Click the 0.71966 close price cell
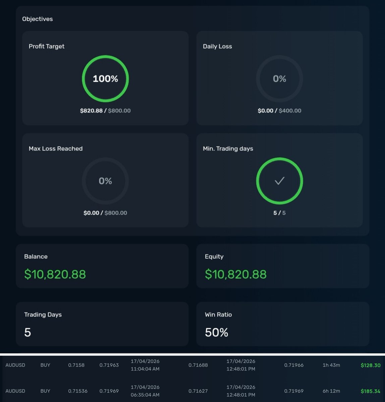Screen dimensions: 385x402 click(x=294, y=365)
